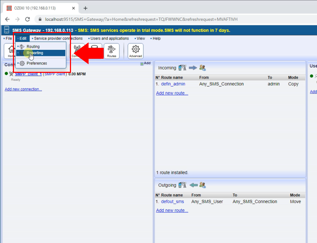Screen dimensions: 317x243
Task: Select the OZEKI 10 browser tab
Action: 41,8
